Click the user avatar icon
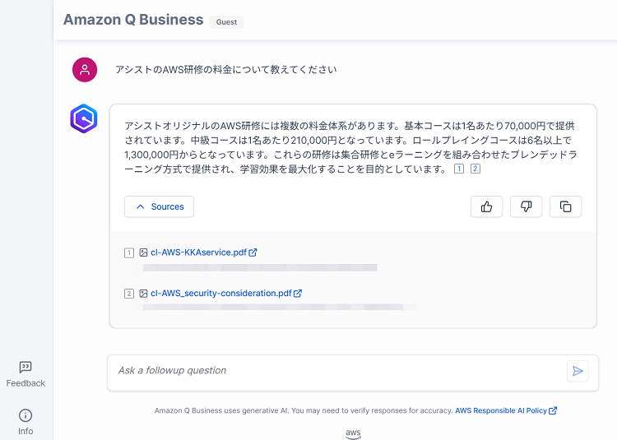 pyautogui.click(x=85, y=70)
